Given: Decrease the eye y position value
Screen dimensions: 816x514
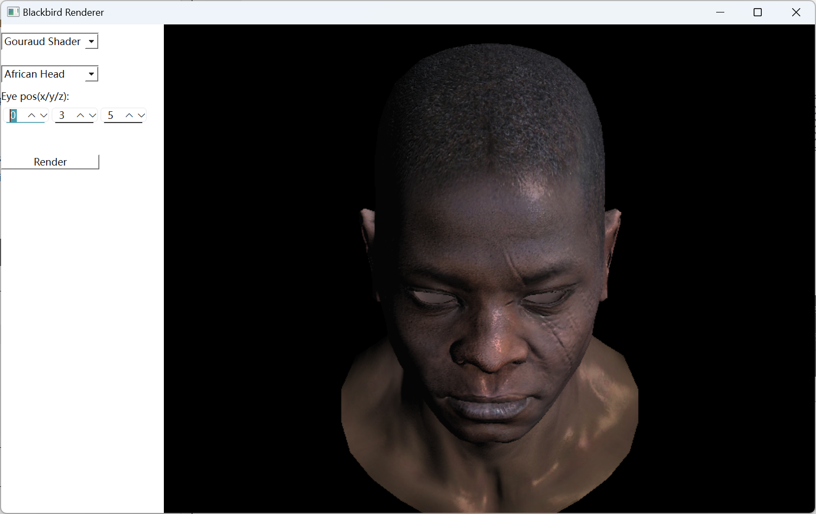Looking at the screenshot, I should click(92, 115).
